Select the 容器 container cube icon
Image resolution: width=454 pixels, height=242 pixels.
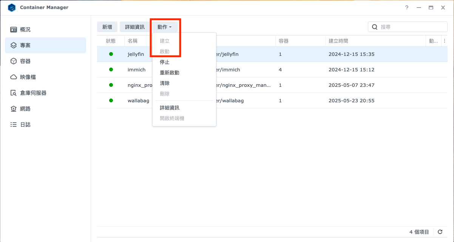[14, 61]
